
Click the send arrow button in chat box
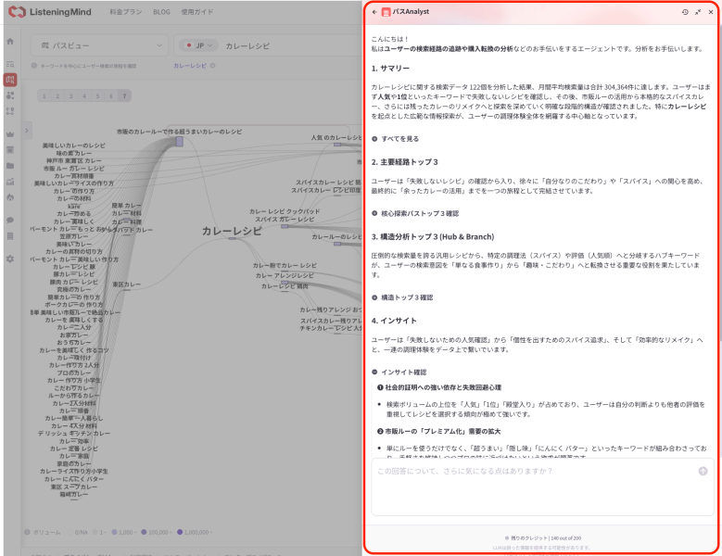(x=703, y=471)
